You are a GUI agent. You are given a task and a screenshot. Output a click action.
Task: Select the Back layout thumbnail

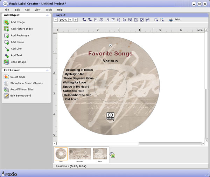point(100,154)
